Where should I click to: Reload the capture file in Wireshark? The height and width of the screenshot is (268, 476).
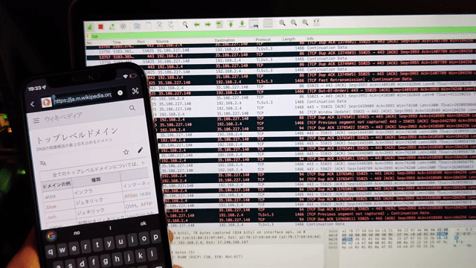[x=171, y=25]
